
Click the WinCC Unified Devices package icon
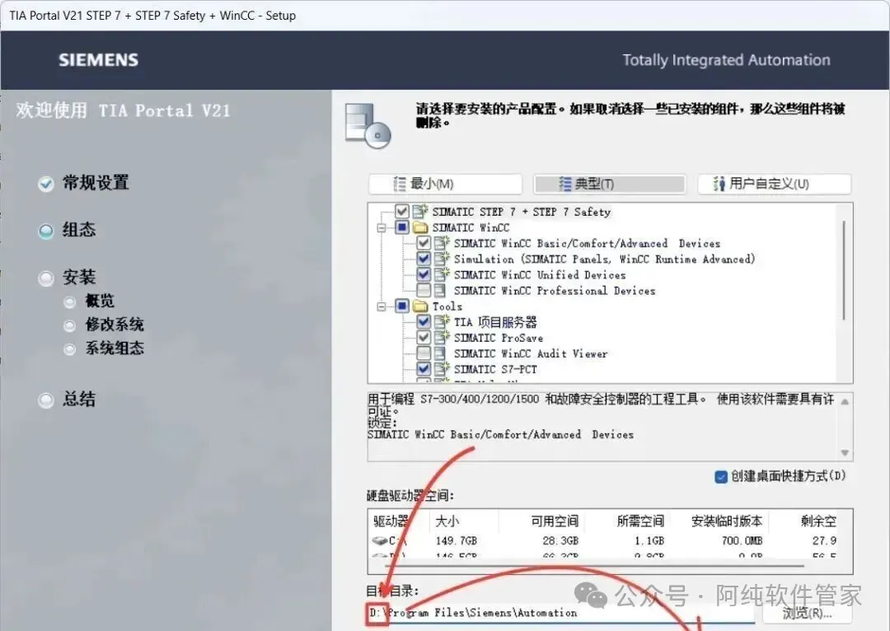point(442,274)
